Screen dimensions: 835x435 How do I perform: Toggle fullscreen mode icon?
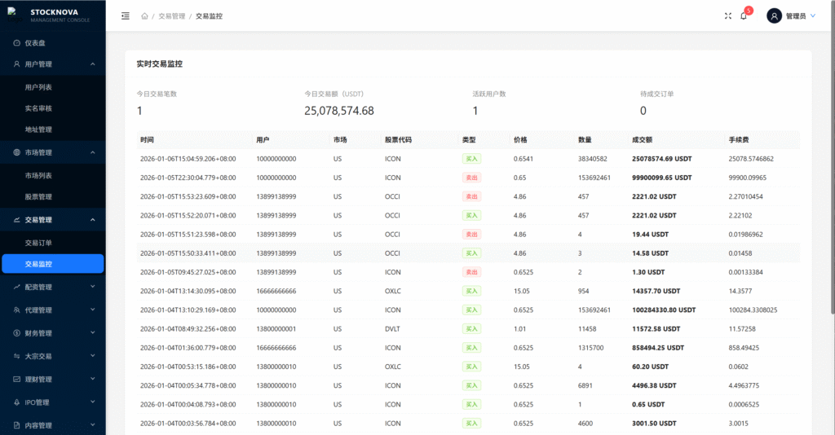727,15
